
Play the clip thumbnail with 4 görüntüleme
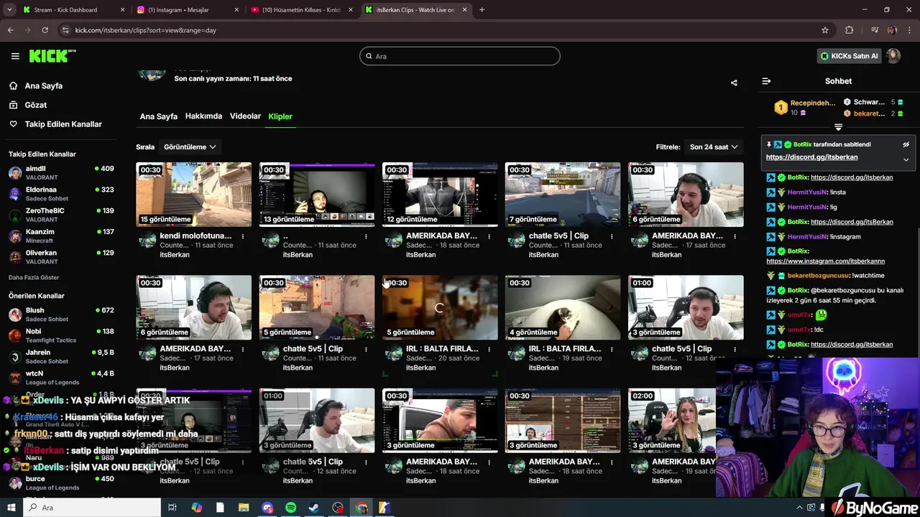pyautogui.click(x=563, y=307)
